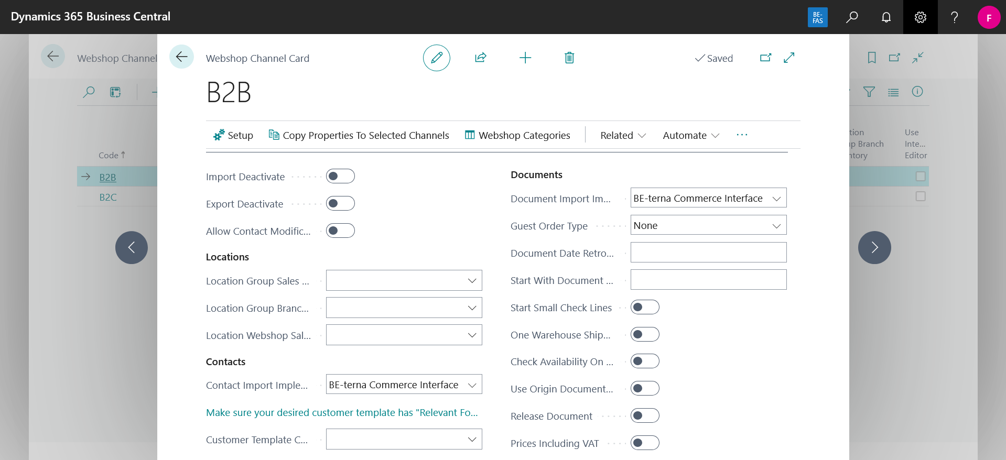
Task: Toggle Use Origin Document switch
Action: coord(645,388)
